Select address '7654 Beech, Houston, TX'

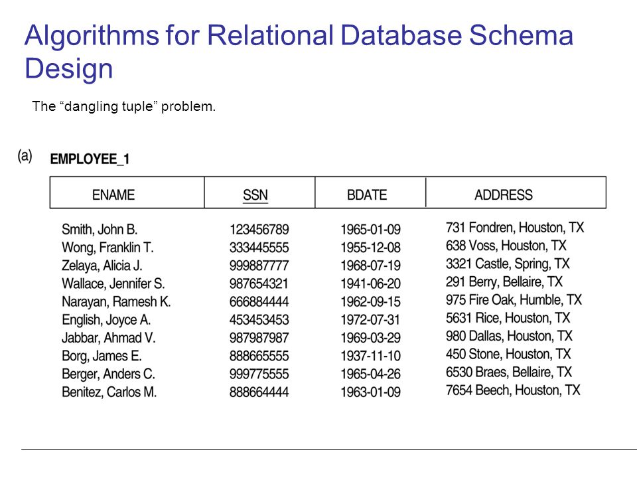point(513,390)
